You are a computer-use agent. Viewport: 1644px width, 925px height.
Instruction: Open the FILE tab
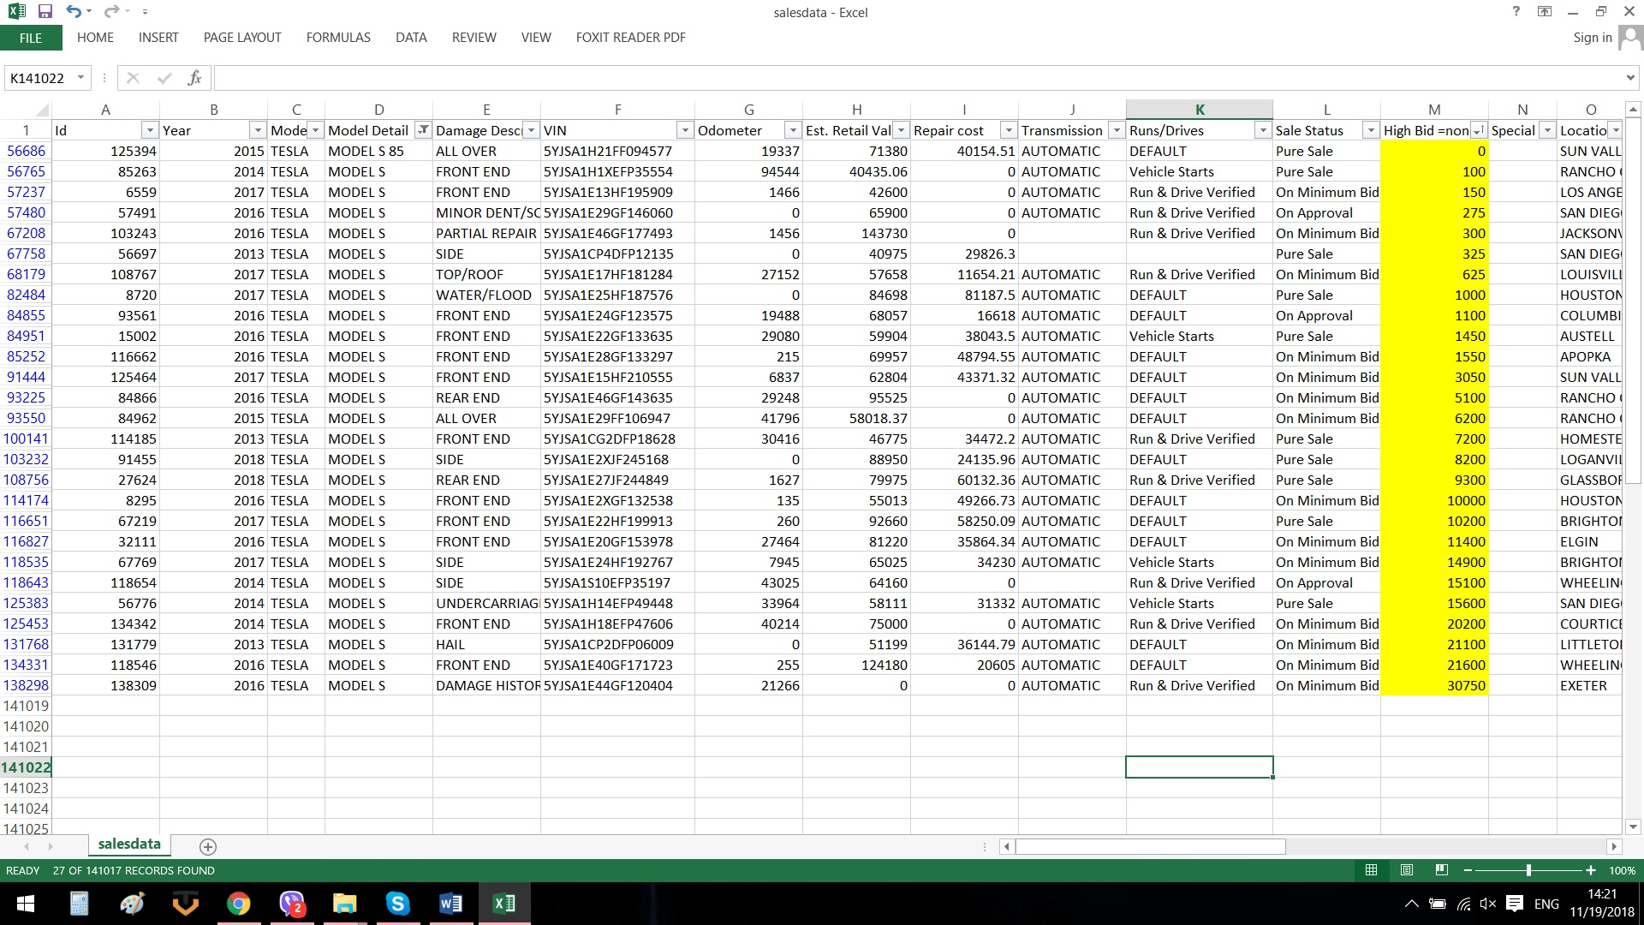(31, 38)
